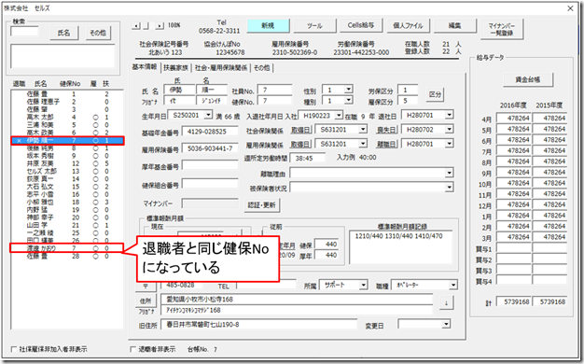This screenshot has height=364, width=584.
Task: Click the マイナンバー一覧登録 button
Action: [x=502, y=29]
